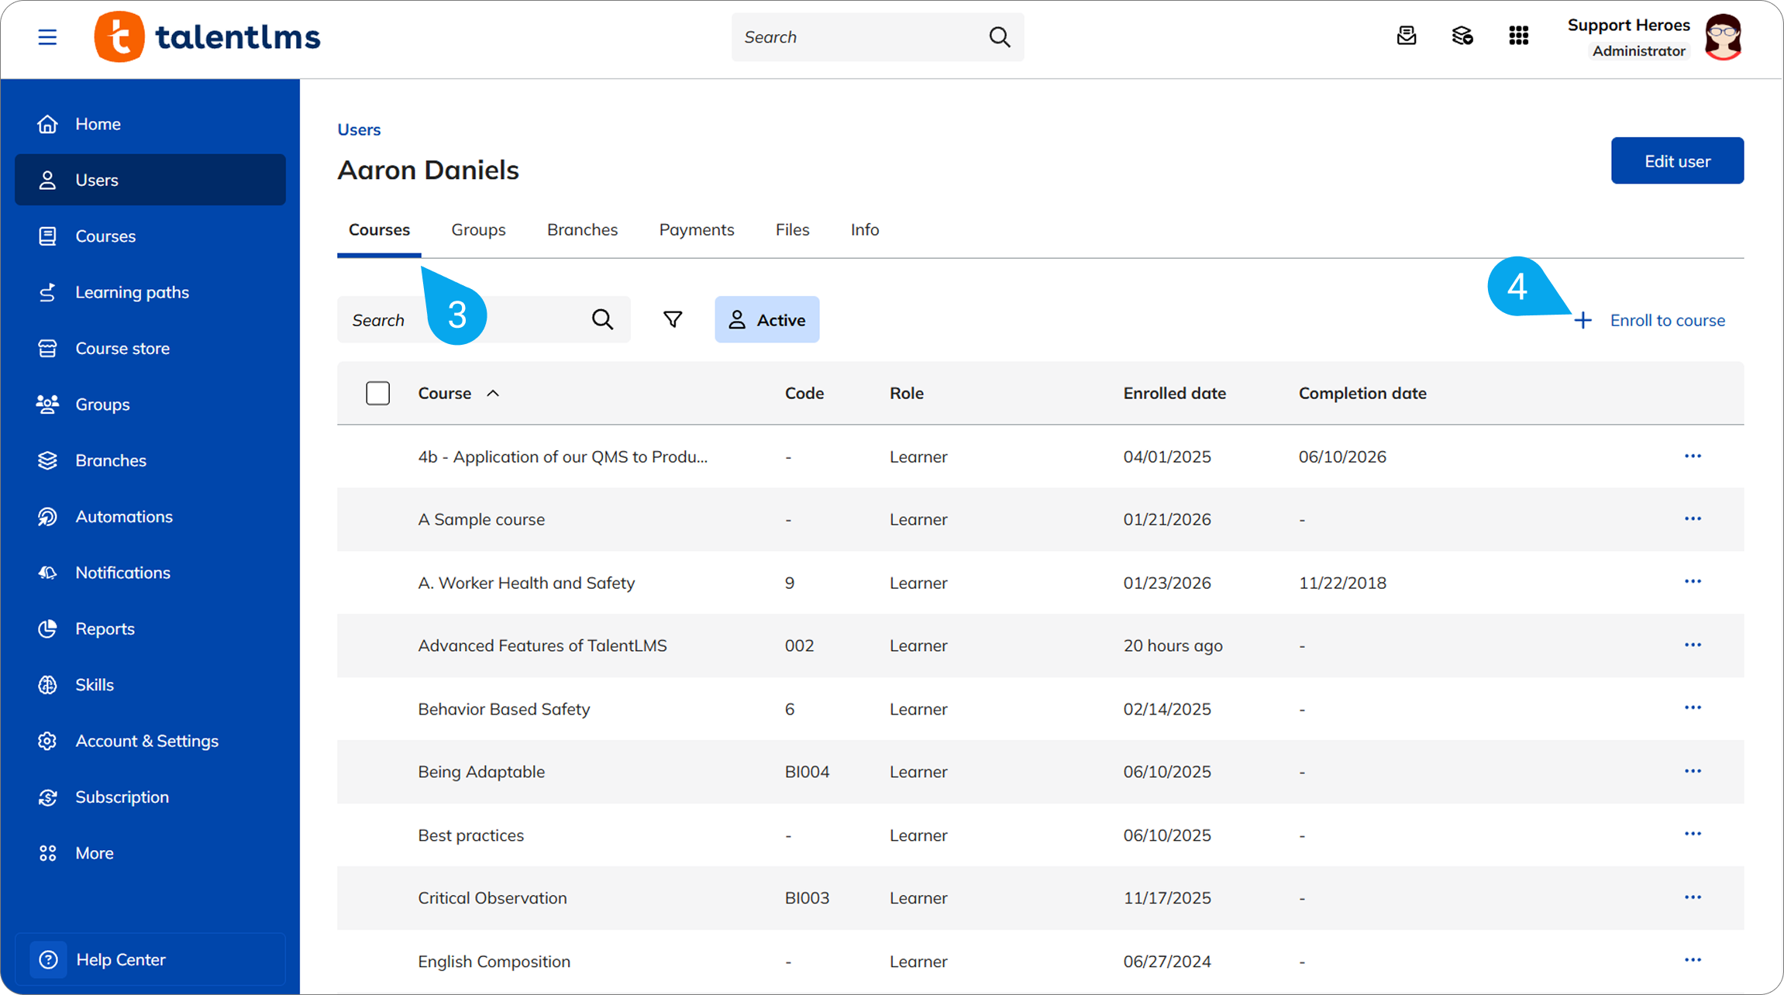The width and height of the screenshot is (1784, 995).
Task: Open Subscription in sidebar
Action: tap(150, 797)
